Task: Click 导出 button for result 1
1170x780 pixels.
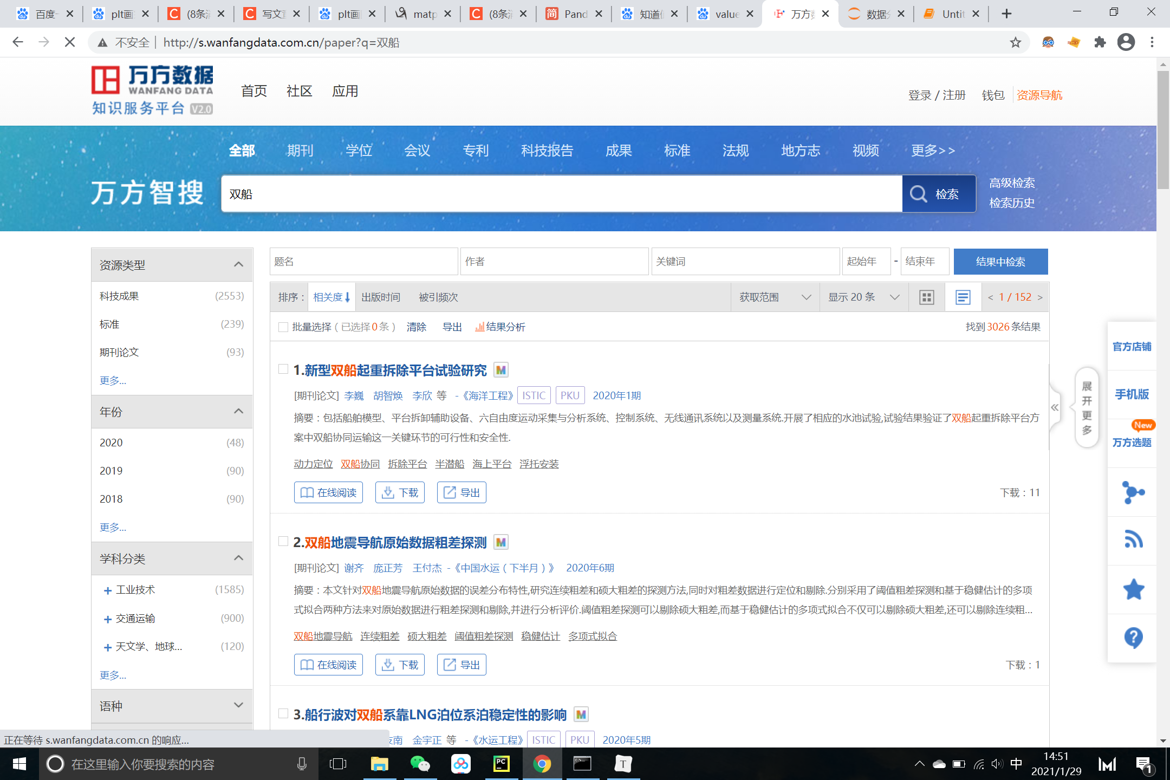Action: (461, 492)
